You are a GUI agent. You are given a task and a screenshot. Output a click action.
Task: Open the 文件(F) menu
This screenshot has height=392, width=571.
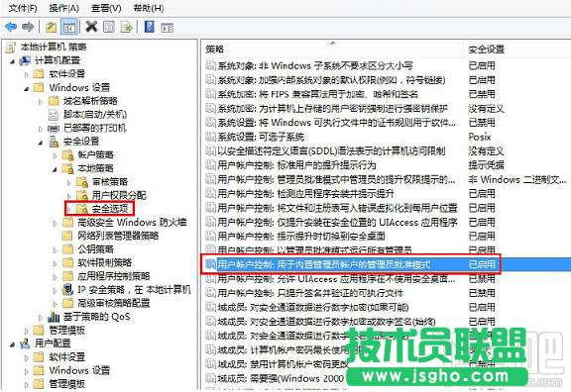(x=23, y=8)
